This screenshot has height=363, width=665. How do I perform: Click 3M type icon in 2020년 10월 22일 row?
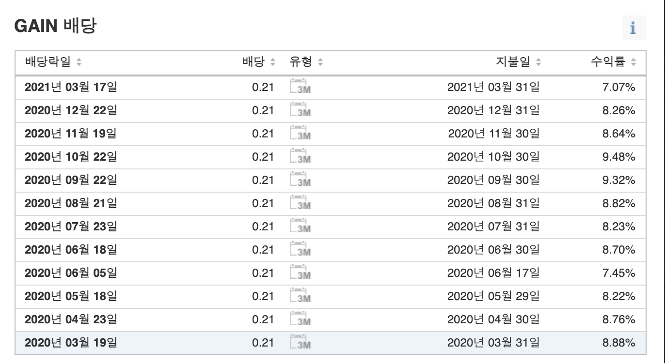pos(300,156)
